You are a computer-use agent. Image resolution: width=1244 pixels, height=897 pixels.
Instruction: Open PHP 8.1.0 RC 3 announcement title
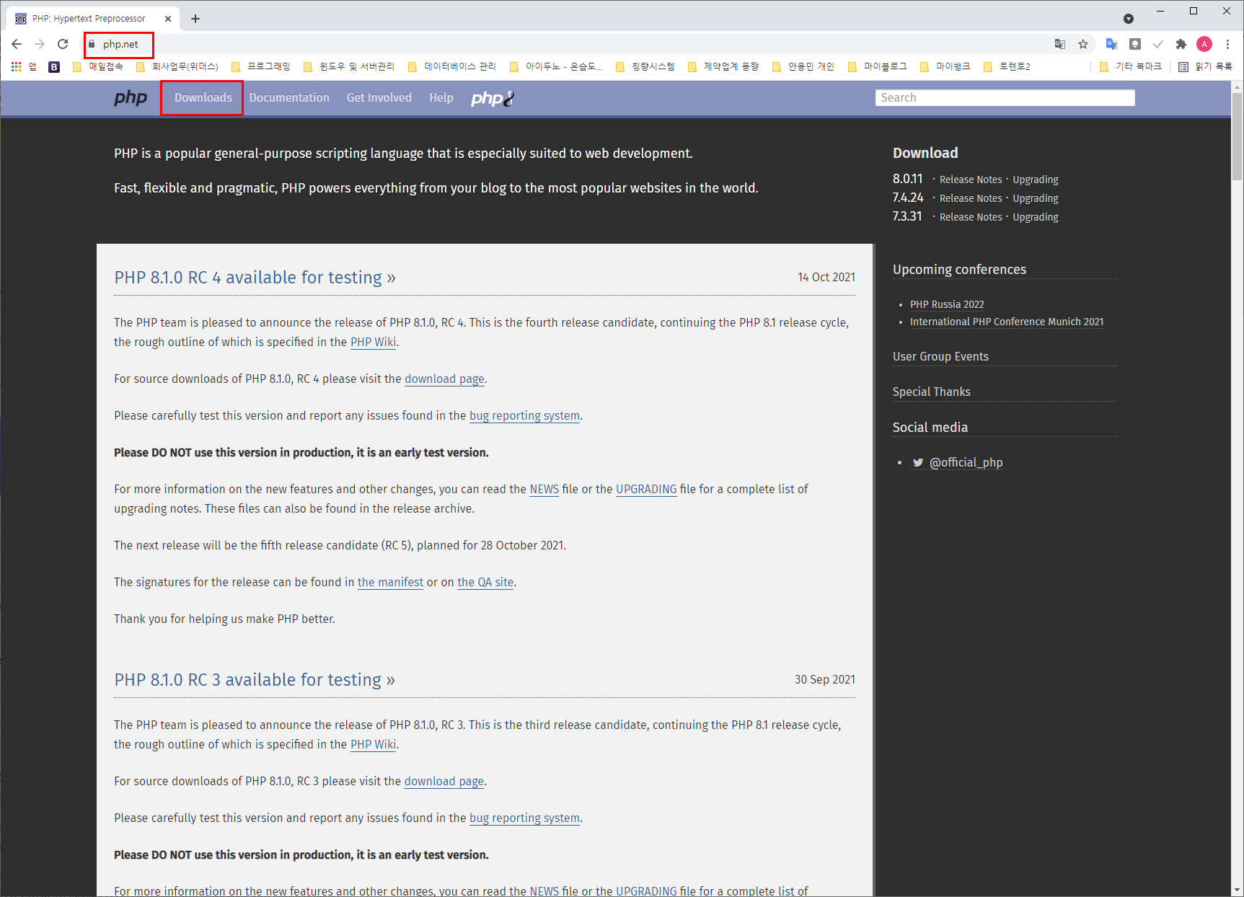[255, 680]
